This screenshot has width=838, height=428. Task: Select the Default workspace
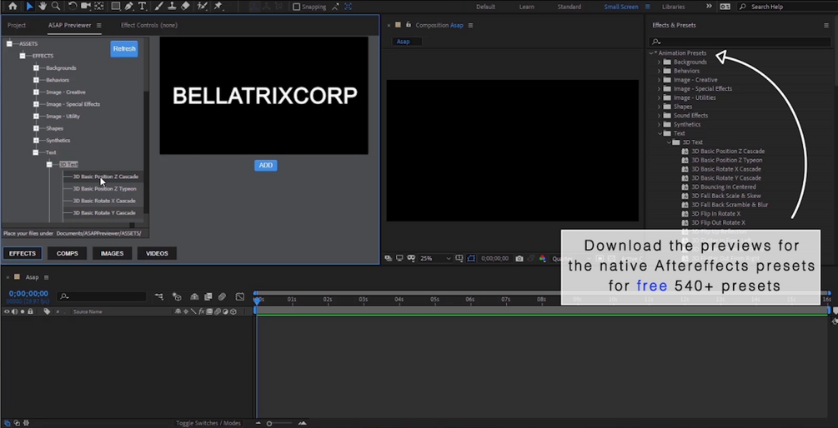coord(486,7)
